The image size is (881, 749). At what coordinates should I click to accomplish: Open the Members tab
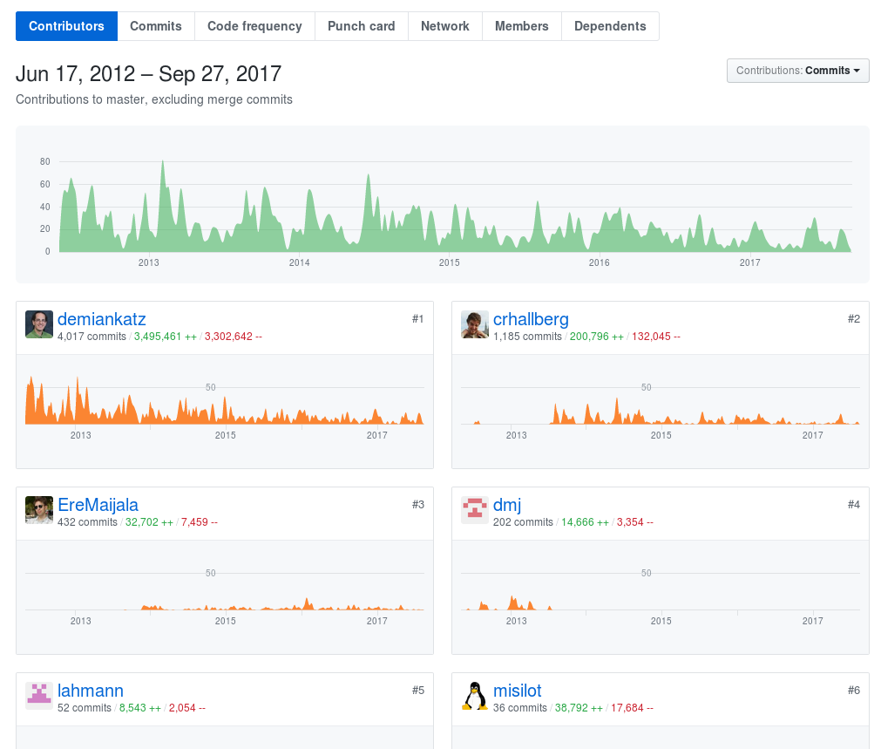pos(521,26)
